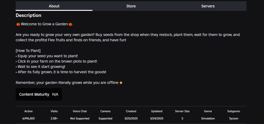Click the star emoji after offline
Image resolution: width=264 pixels, height=124 pixels.
[x=121, y=83]
